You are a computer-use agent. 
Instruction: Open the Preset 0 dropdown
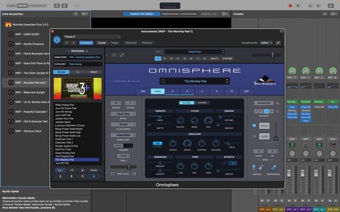tap(92, 37)
